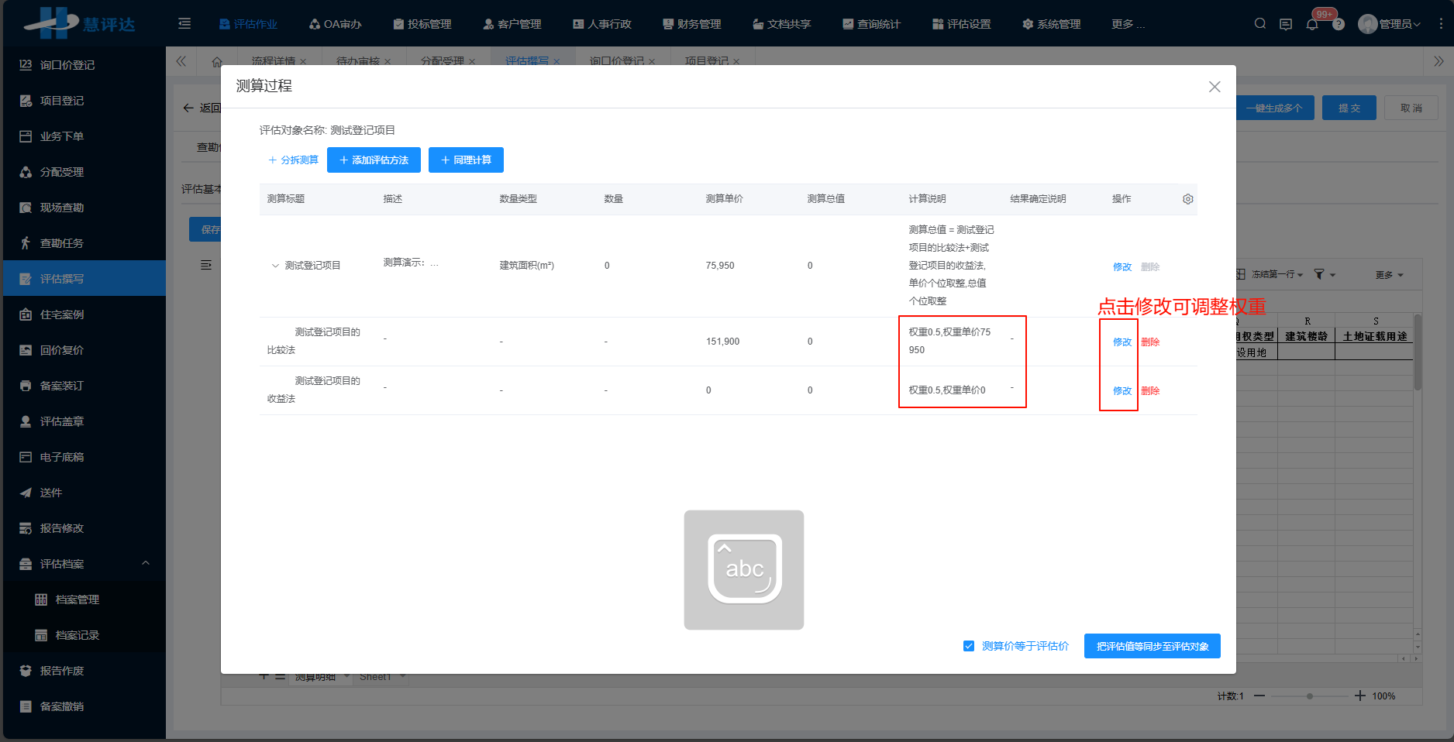This screenshot has height=742, width=1454.
Task: Collapse the 测试登记项目 row chevron
Action: (x=275, y=265)
